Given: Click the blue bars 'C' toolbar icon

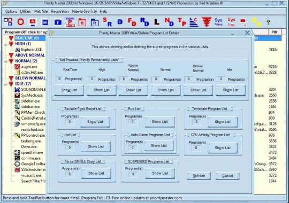Looking at the screenshot, I should [194, 22].
